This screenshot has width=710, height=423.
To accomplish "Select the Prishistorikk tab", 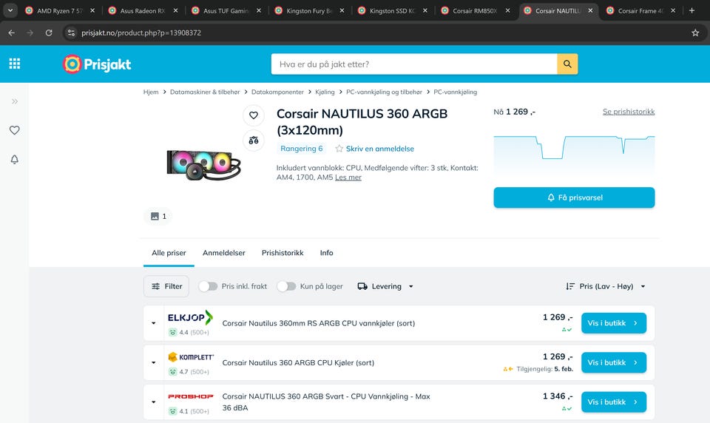I will [283, 253].
